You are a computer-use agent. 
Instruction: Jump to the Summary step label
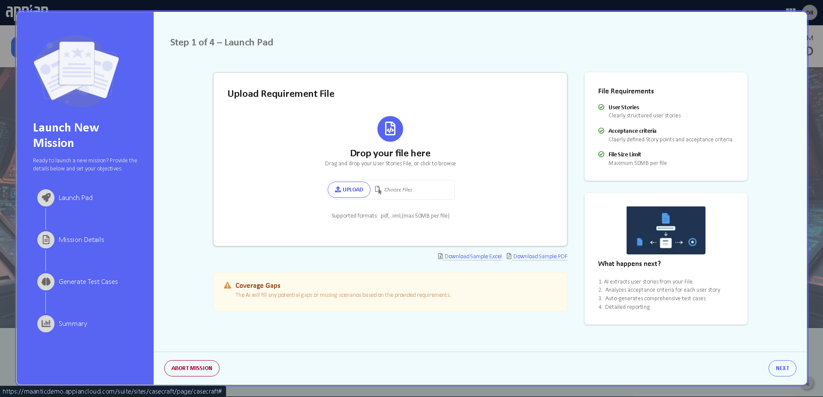click(73, 324)
